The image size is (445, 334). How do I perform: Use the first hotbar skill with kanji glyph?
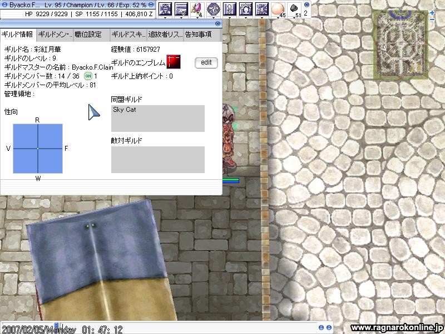coord(165,9)
